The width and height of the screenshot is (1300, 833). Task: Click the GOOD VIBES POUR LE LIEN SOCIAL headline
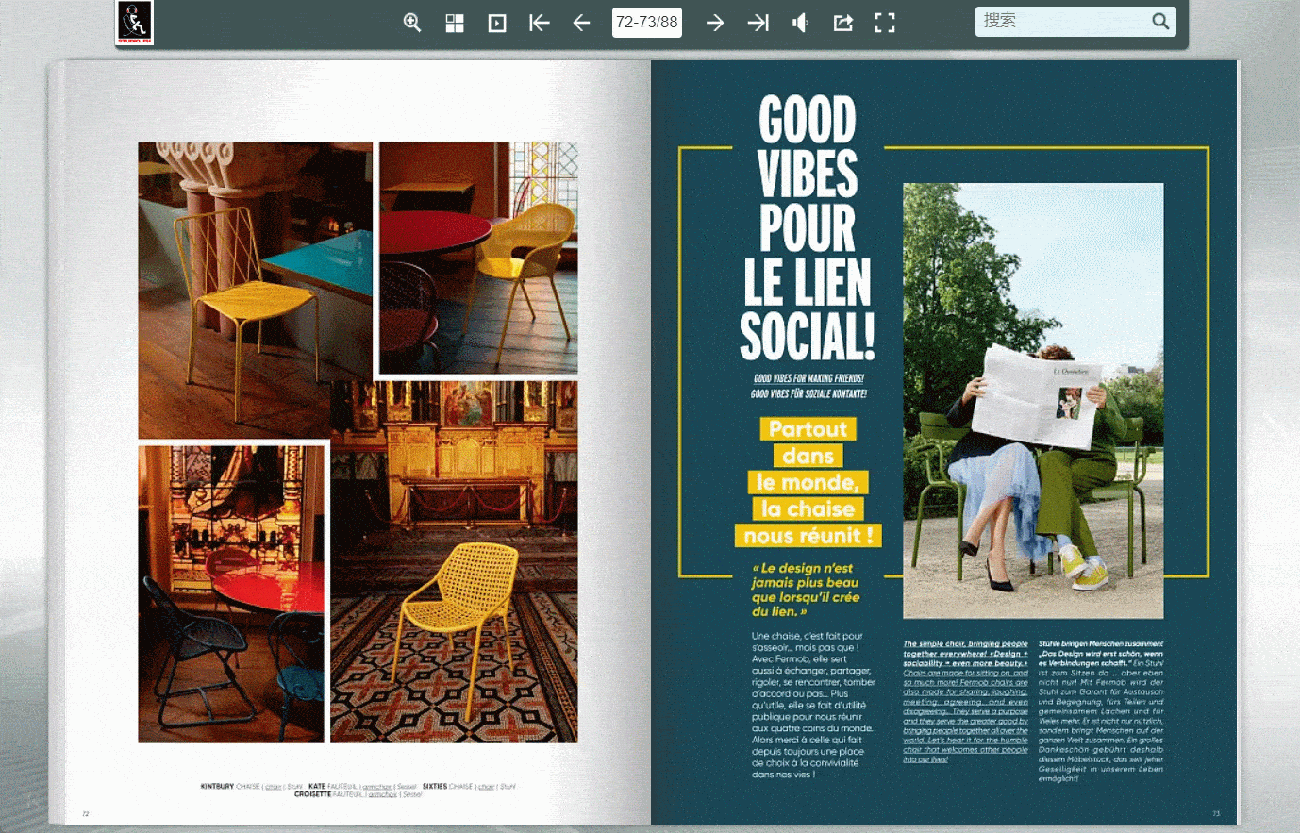[x=808, y=229]
